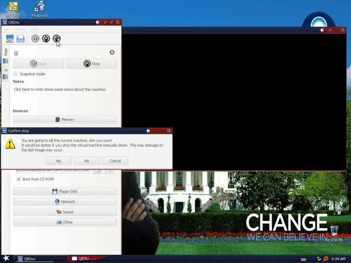This screenshot has height=263, width=351.
Task: Click Yes in the Confirm stop dialog
Action: pos(58,161)
